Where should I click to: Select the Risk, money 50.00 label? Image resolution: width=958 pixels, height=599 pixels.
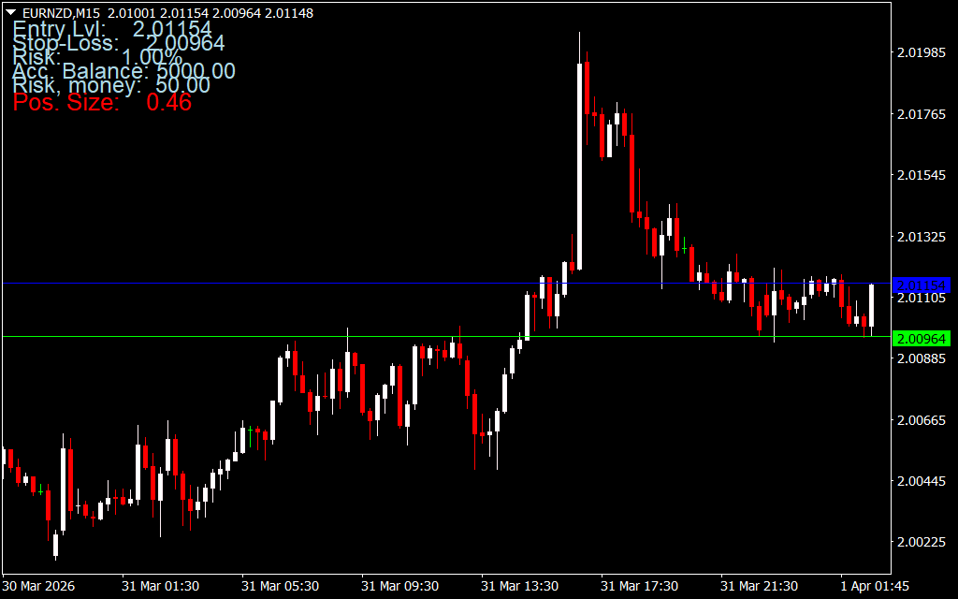tap(111, 86)
